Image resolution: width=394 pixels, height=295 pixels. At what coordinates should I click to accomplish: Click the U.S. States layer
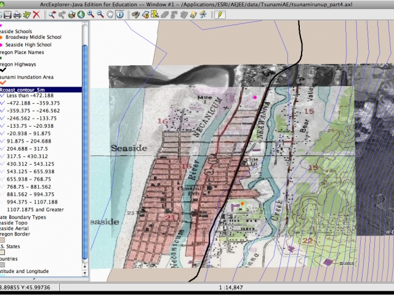[x=10, y=246]
